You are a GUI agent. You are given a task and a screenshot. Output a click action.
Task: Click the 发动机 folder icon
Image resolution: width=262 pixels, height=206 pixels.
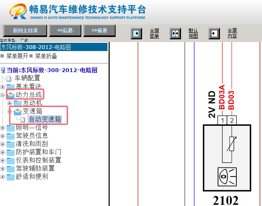(x=18, y=103)
